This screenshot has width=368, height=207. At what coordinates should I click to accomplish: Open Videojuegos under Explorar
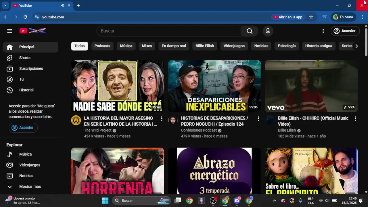31,165
